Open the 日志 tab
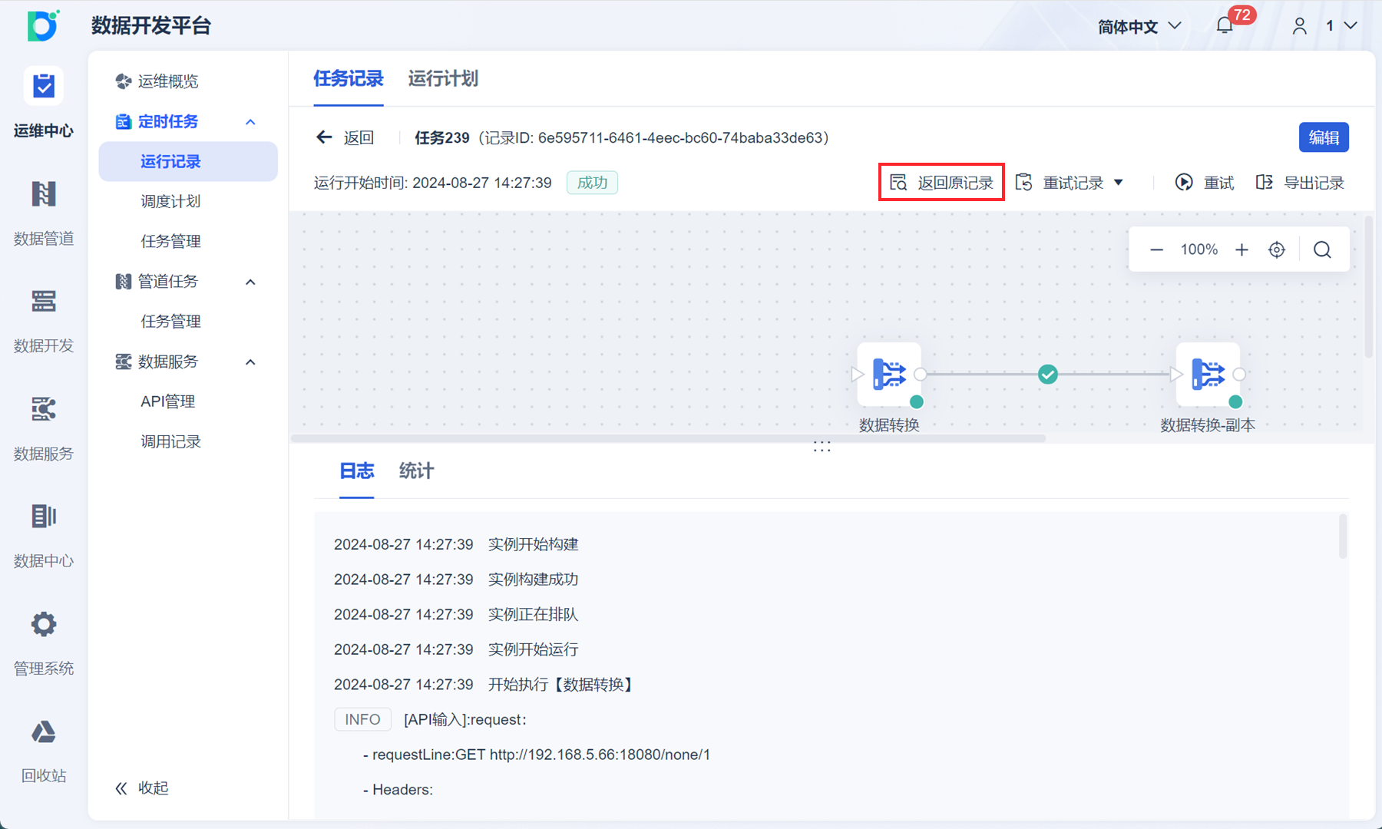 pos(357,471)
